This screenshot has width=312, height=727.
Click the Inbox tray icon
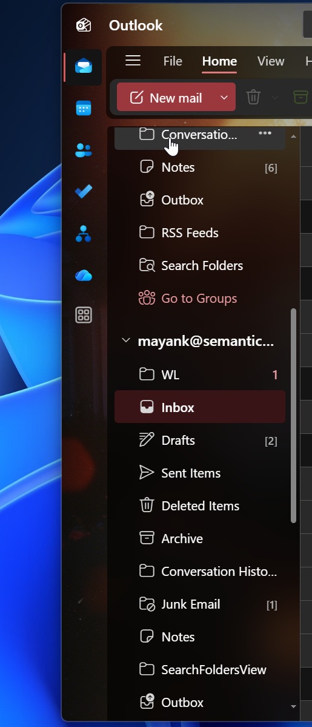[147, 407]
